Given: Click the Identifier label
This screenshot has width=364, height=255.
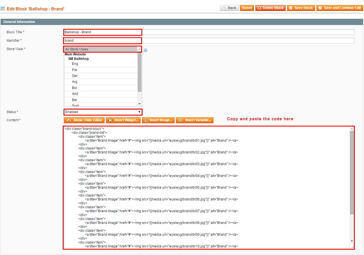Looking at the screenshot, I should click(14, 41).
